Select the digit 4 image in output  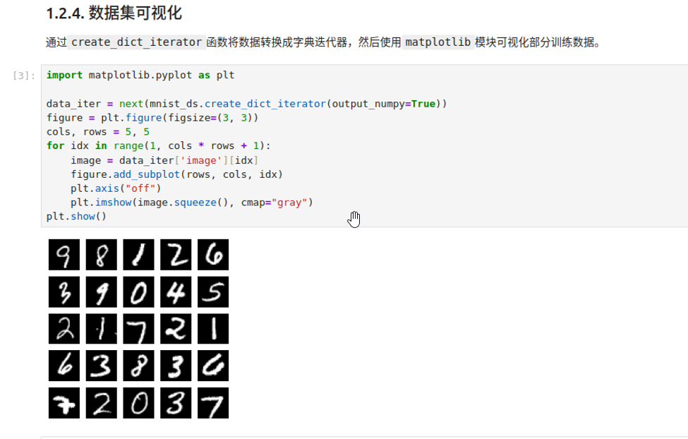pos(176,291)
